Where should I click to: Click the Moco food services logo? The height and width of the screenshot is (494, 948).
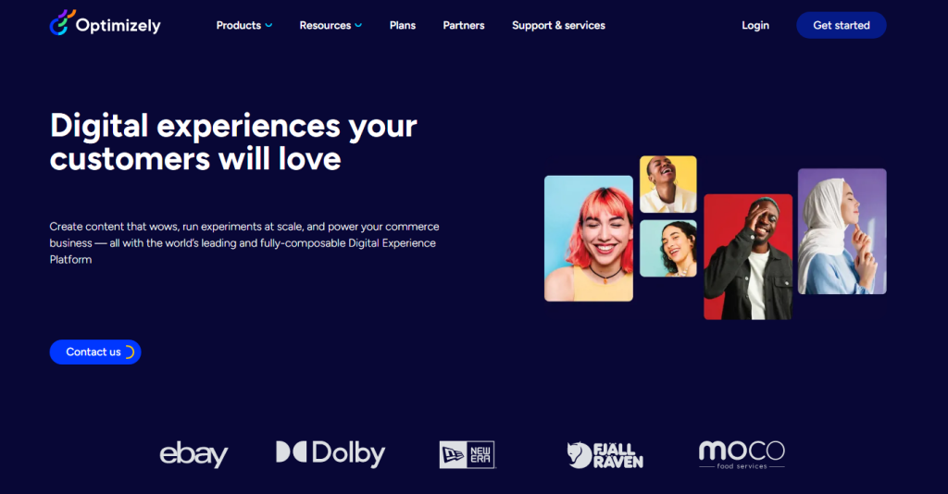click(x=742, y=455)
